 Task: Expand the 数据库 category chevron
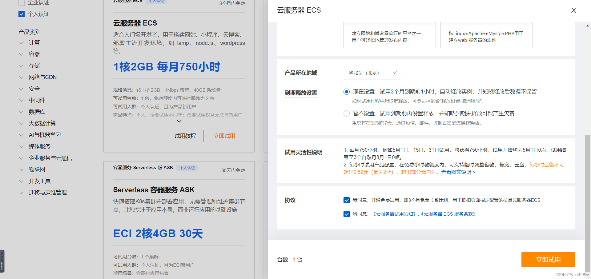21,112
